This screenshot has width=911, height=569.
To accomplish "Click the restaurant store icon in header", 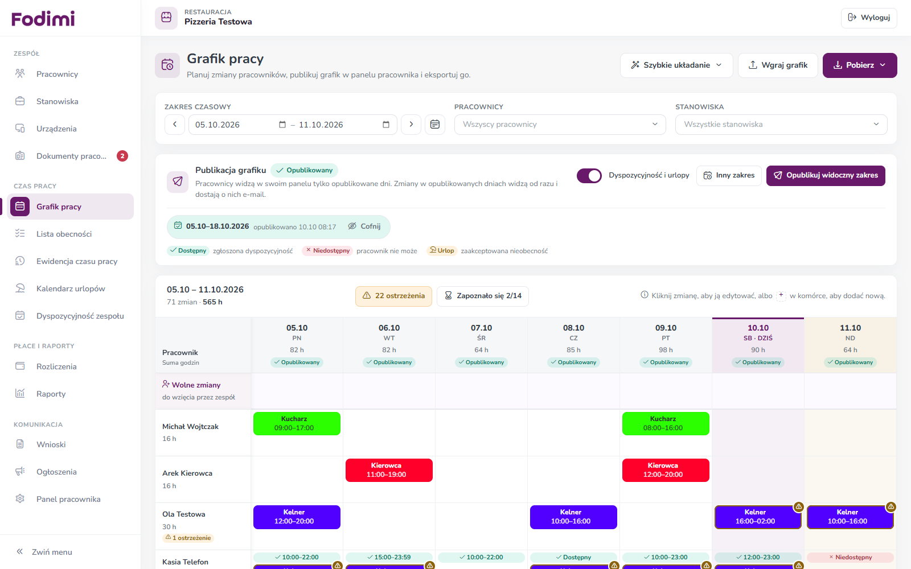I will [x=166, y=18].
